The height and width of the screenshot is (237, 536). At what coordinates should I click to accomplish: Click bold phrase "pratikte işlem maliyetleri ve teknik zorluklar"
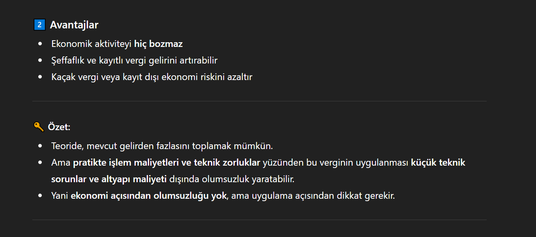(166, 162)
